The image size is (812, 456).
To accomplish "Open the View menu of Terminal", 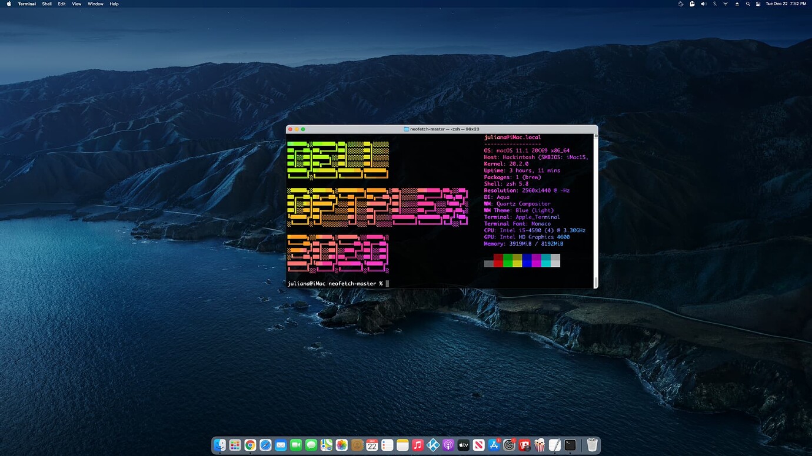I will point(76,4).
